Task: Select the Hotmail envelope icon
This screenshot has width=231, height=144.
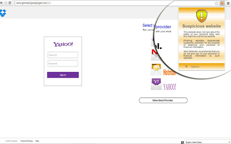Action: pyautogui.click(x=156, y=69)
